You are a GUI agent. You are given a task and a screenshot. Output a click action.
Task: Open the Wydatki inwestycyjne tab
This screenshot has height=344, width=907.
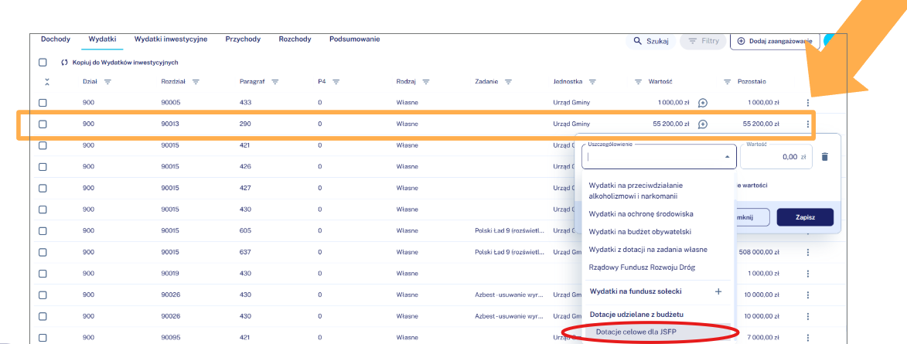(171, 39)
